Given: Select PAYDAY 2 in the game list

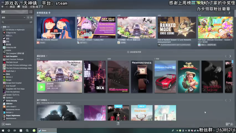Looking at the screenshot, I should click(x=9, y=113).
